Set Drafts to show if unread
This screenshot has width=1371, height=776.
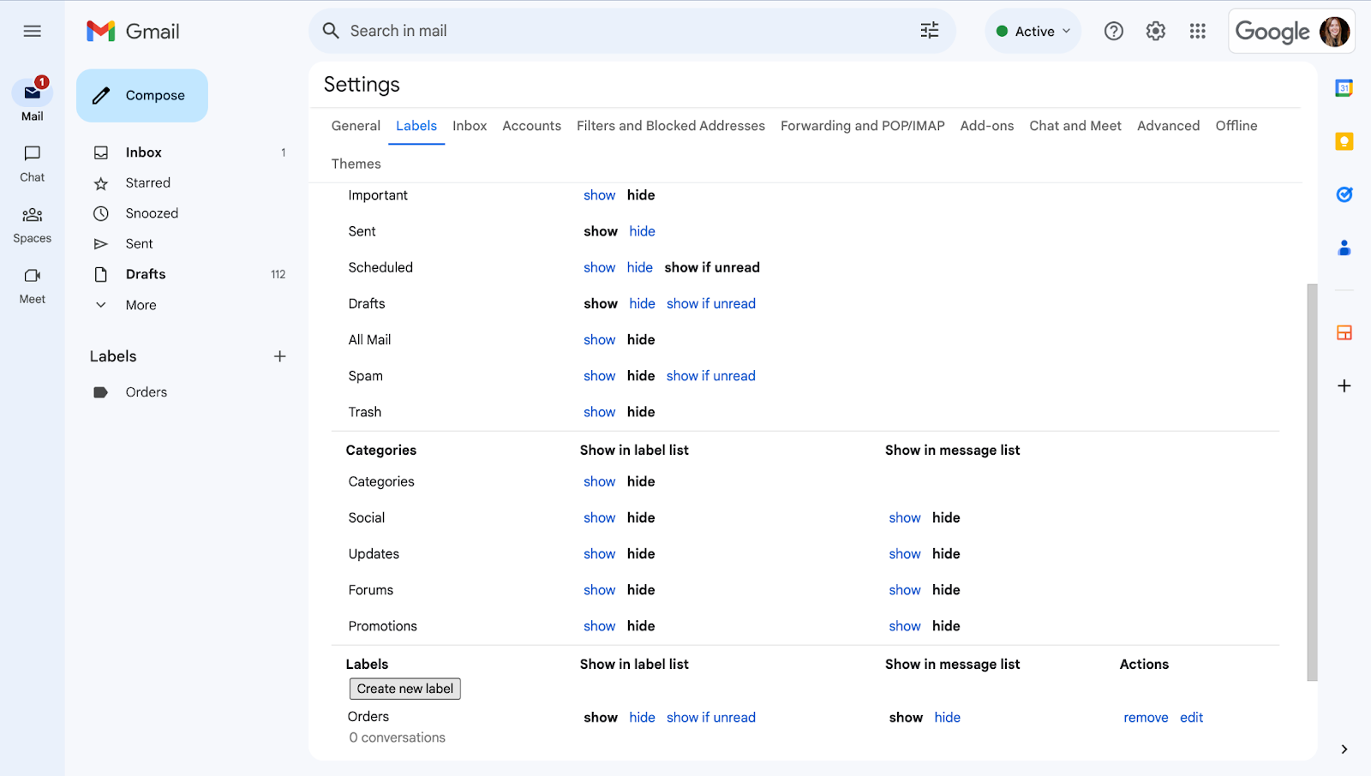click(711, 303)
